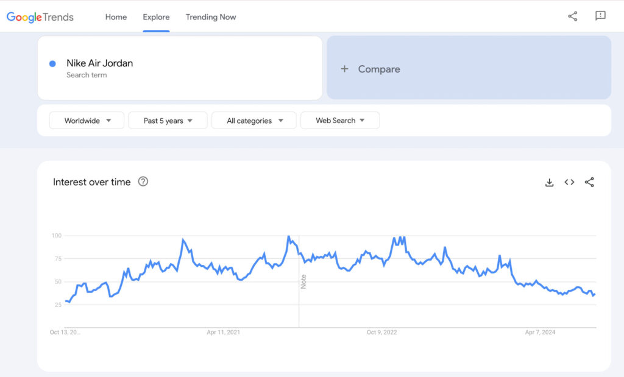Change search type via Web Search dropdown
Image resolution: width=624 pixels, height=377 pixels.
[340, 120]
